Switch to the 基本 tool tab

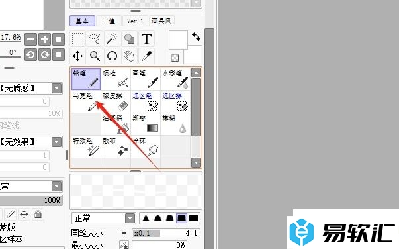click(x=82, y=21)
